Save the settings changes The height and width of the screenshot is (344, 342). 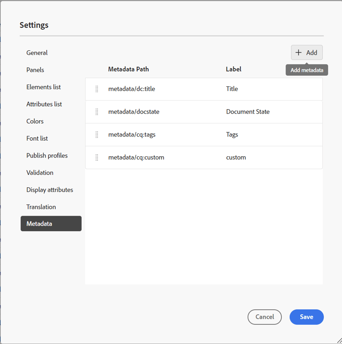click(x=306, y=317)
